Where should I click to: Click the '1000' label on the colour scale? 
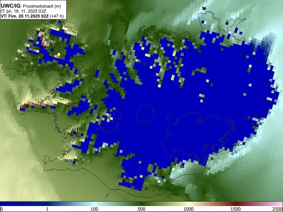click(188, 209)
